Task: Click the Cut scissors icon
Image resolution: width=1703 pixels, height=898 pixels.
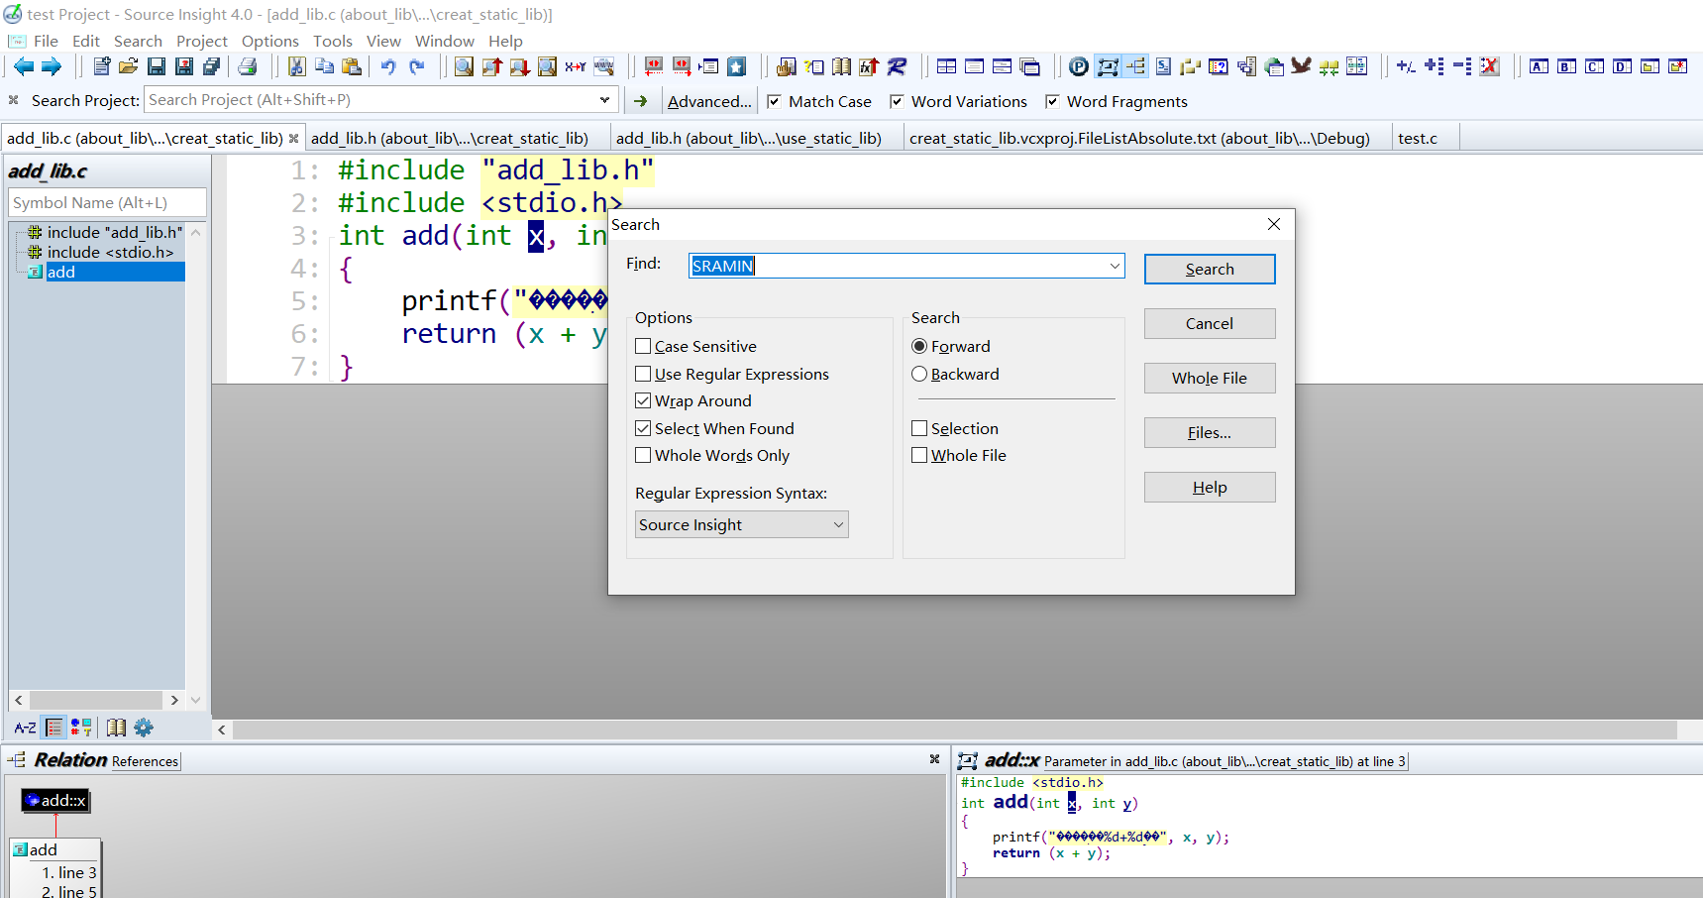Action: coord(296,66)
